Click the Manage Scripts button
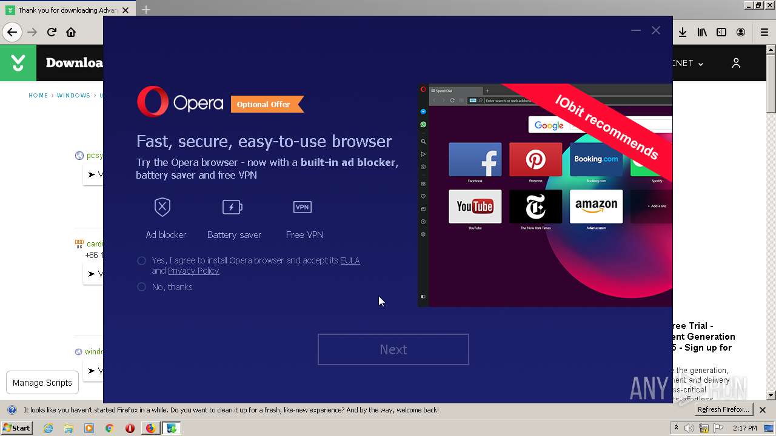Screen dimensions: 776x436 point(42,383)
